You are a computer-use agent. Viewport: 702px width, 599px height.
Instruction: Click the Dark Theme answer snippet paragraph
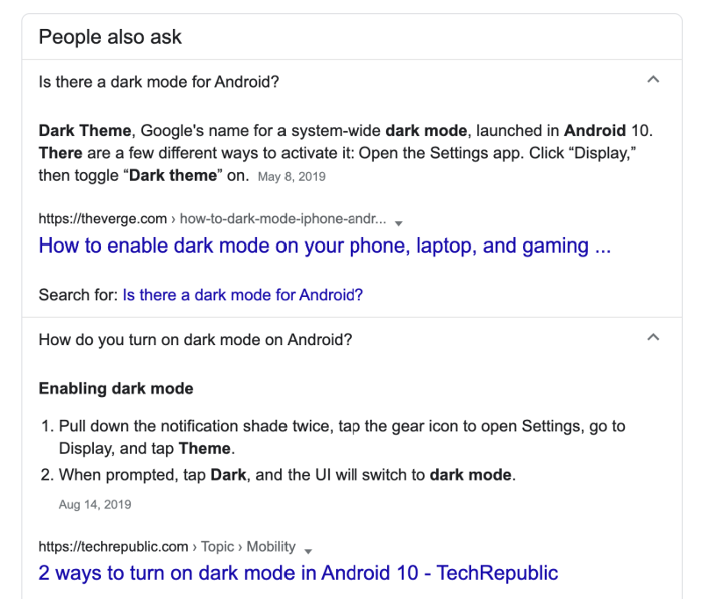tap(346, 153)
